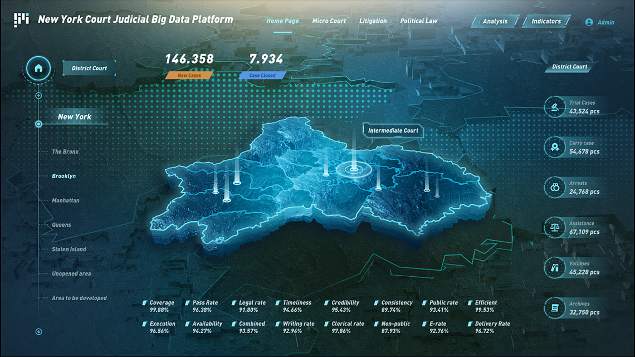Click the orange New Cases tag

coord(189,75)
